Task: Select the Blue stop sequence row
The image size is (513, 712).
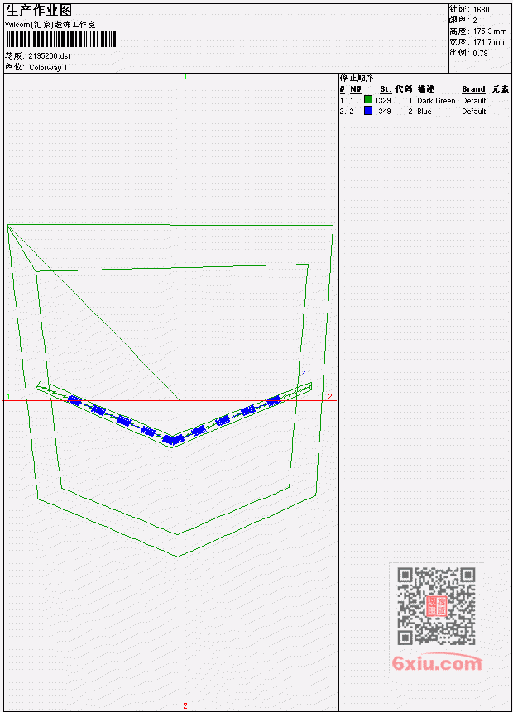Action: [x=424, y=112]
